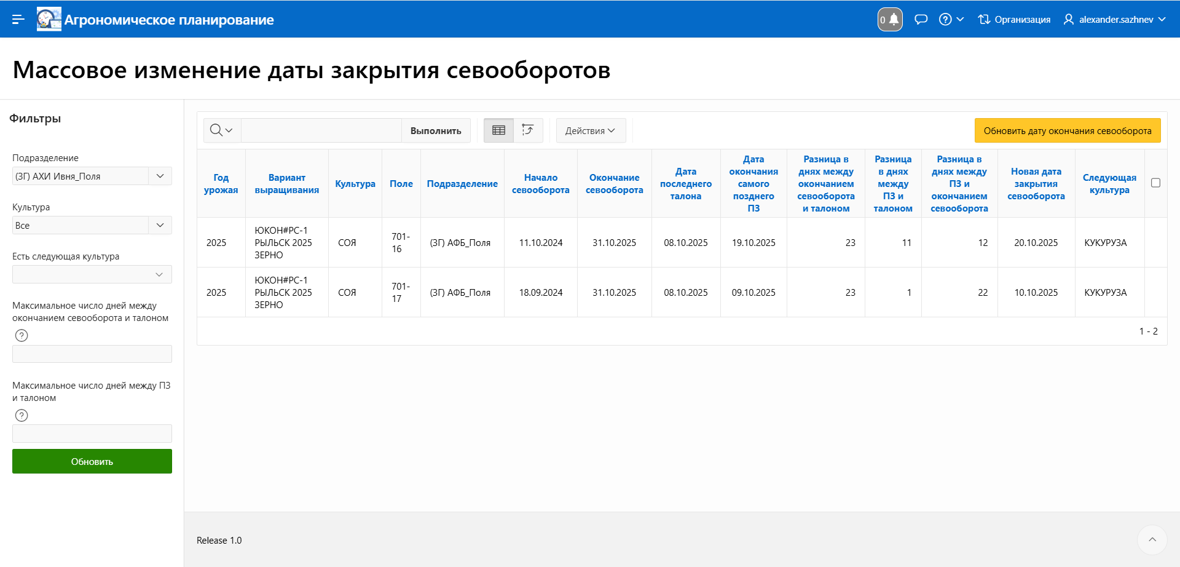The image size is (1180, 567).
Task: Click Обновить дату окончания севооборота button
Action: [1067, 130]
